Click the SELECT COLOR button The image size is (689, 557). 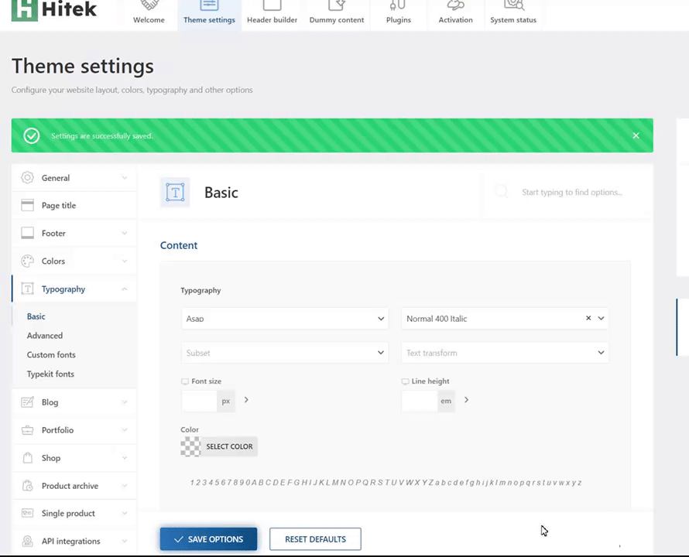(x=229, y=446)
